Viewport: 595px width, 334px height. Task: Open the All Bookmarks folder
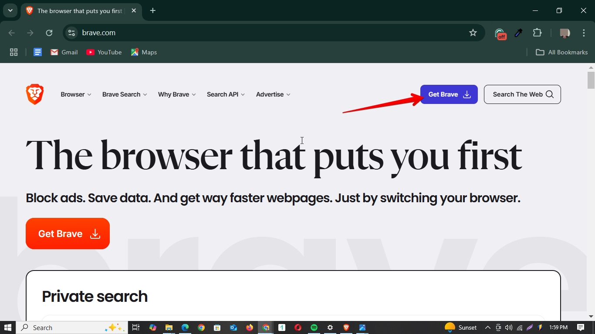[x=562, y=52]
